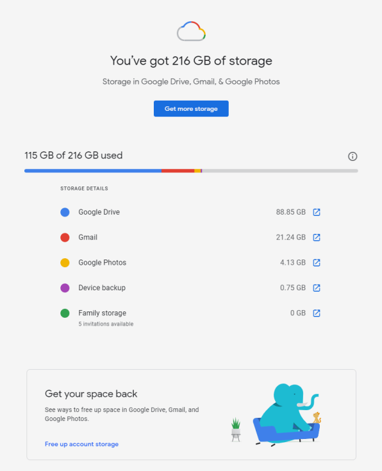Click the red Gmail color dot

(65, 237)
